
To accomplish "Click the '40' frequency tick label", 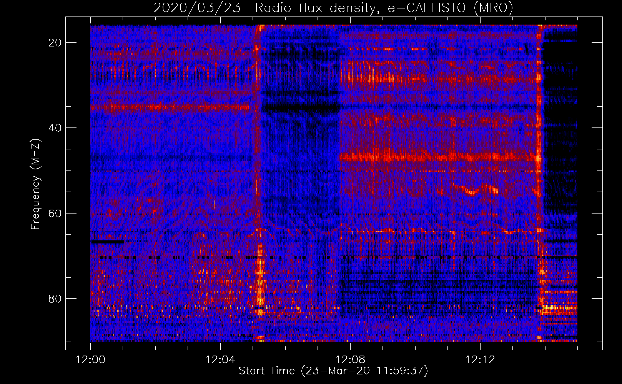I will pos(55,128).
